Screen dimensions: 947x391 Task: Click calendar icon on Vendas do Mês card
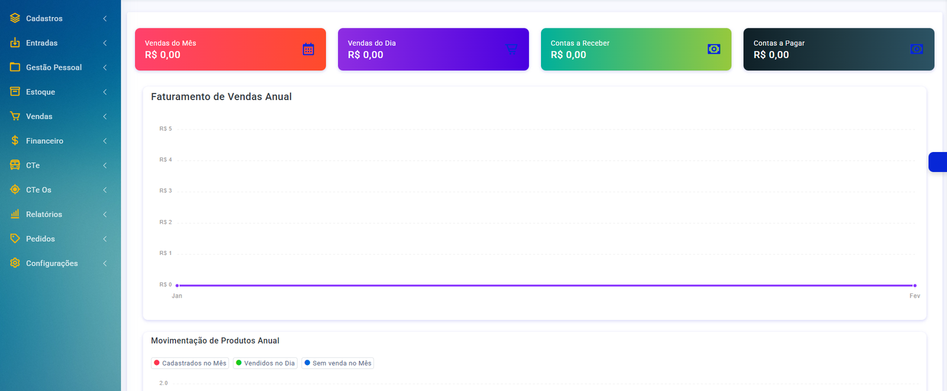[x=308, y=49]
